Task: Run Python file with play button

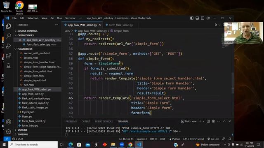Action: [216, 25]
